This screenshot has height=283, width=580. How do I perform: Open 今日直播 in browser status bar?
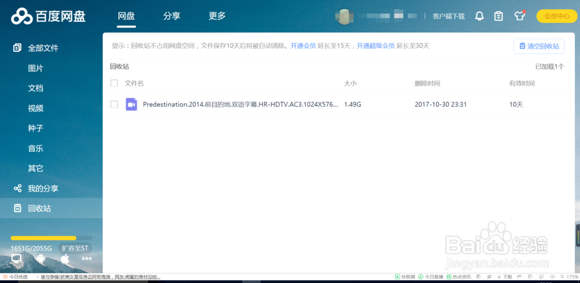[430, 277]
